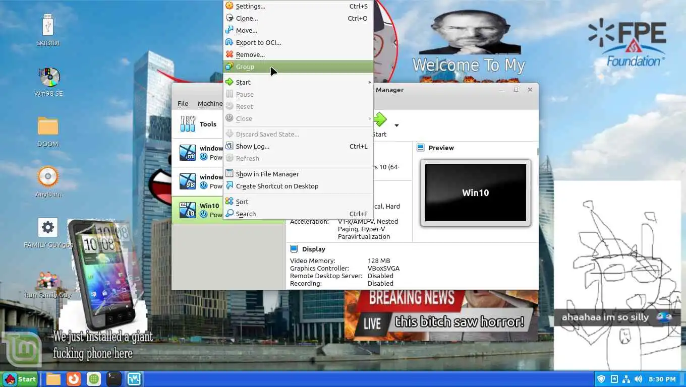Viewport: 686px width, 387px height.
Task: Click the 8:30 PM clock
Action: click(x=662, y=379)
